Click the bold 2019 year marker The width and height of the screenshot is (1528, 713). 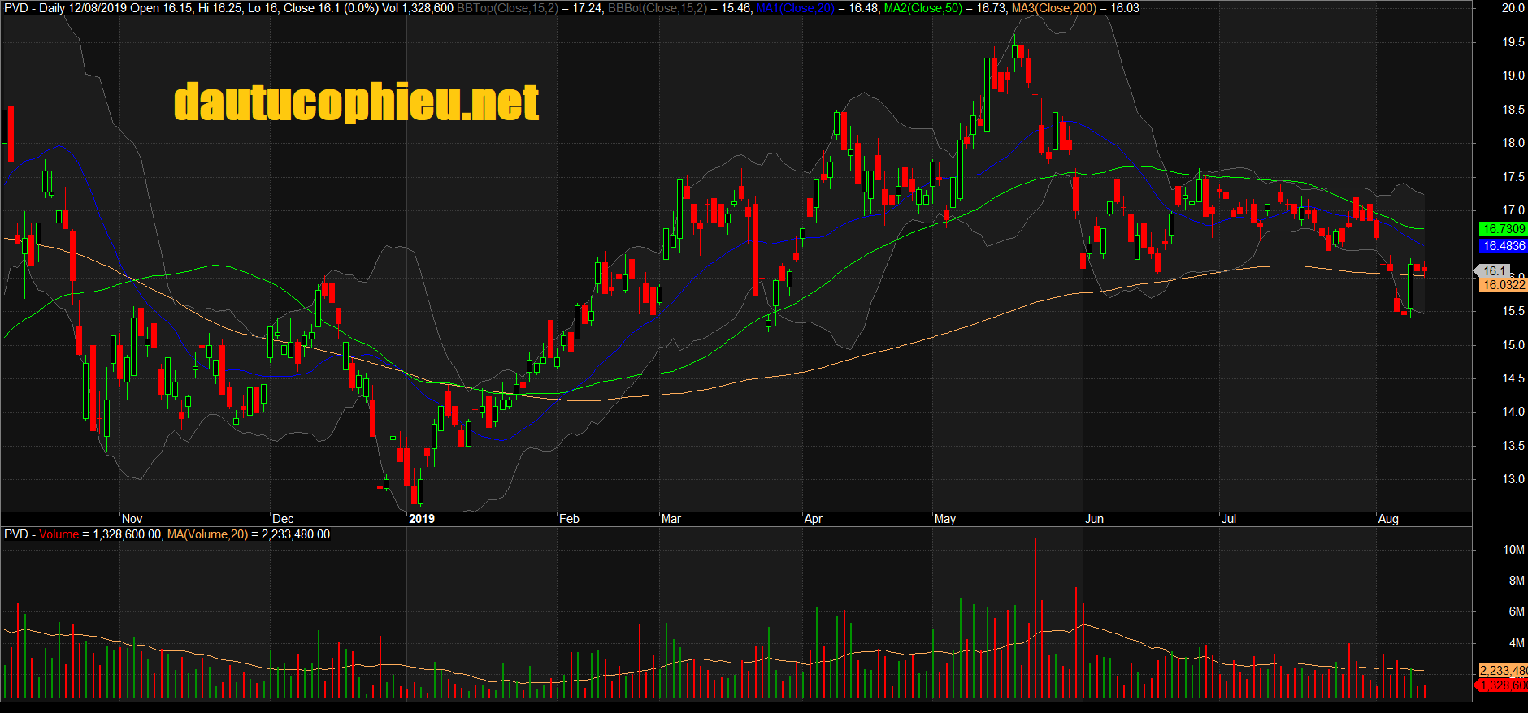[421, 519]
